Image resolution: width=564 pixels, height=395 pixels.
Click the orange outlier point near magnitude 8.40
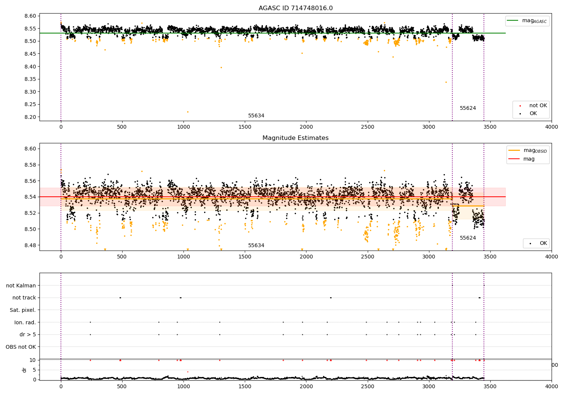tap(221, 67)
